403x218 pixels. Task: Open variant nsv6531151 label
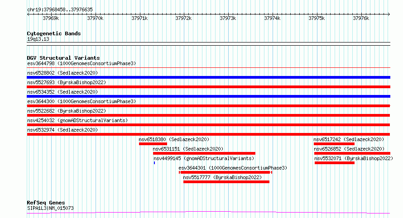tap(188, 149)
